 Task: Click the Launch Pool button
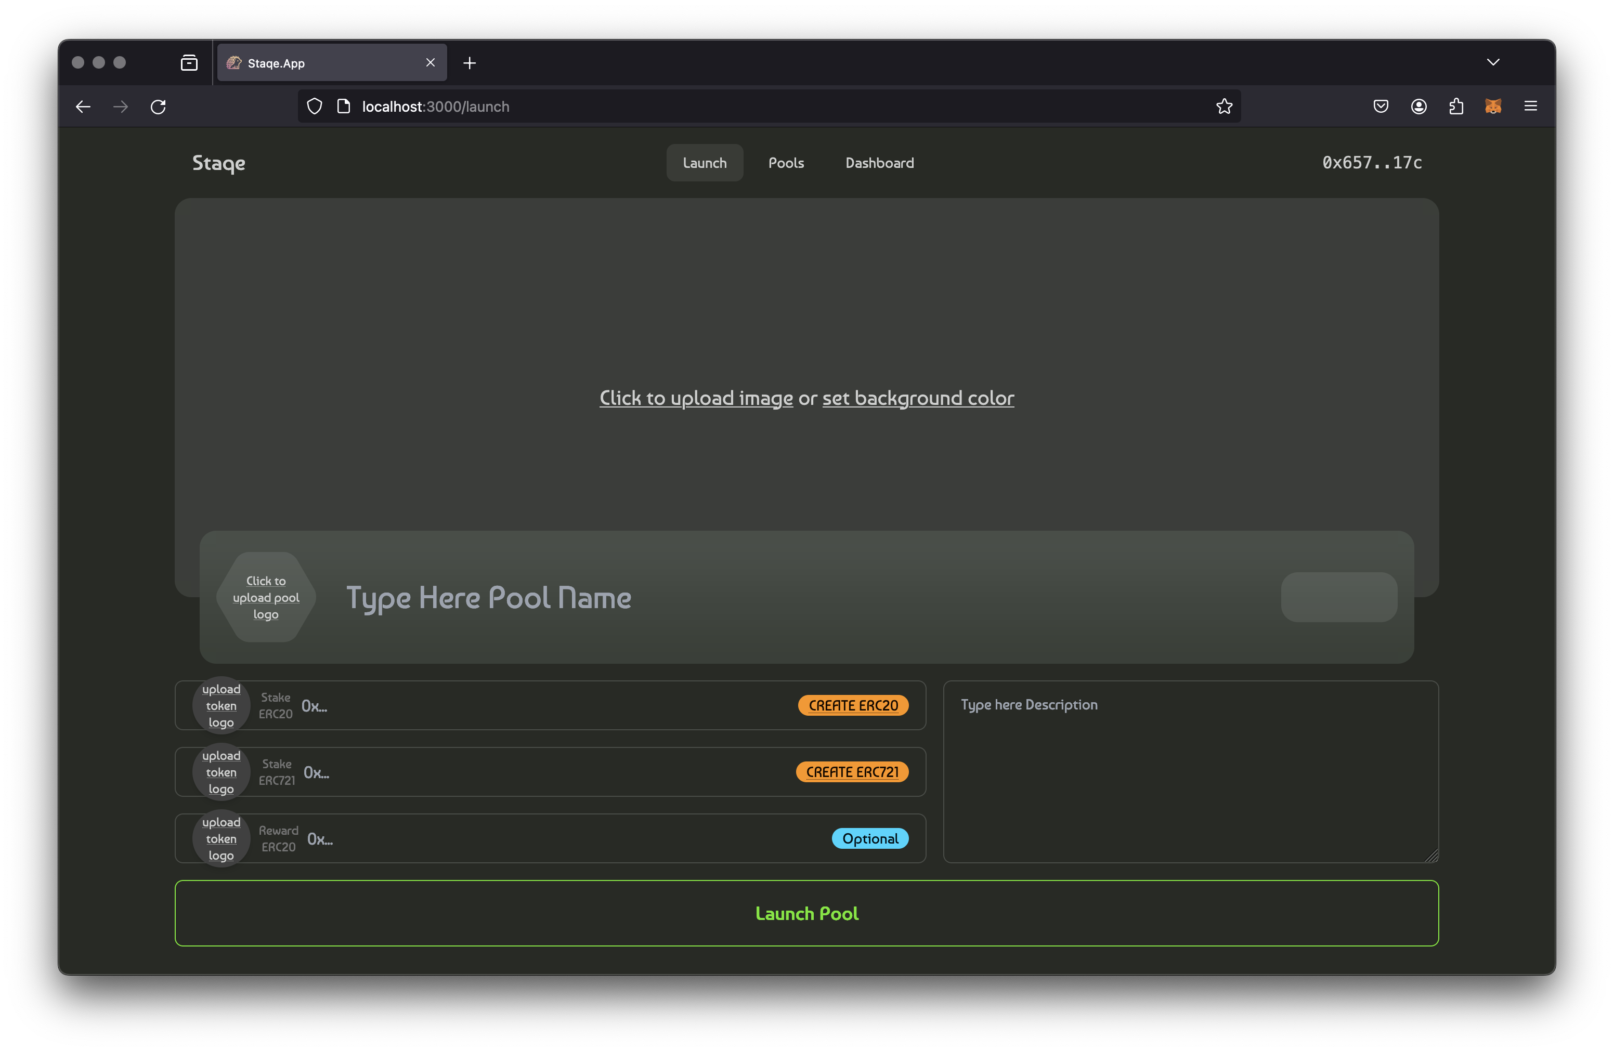point(806,913)
